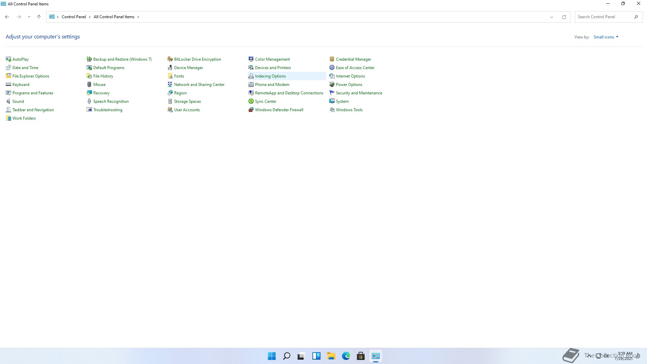Click the refresh button in address bar
Screen dimensions: 647x364
tap(564, 17)
